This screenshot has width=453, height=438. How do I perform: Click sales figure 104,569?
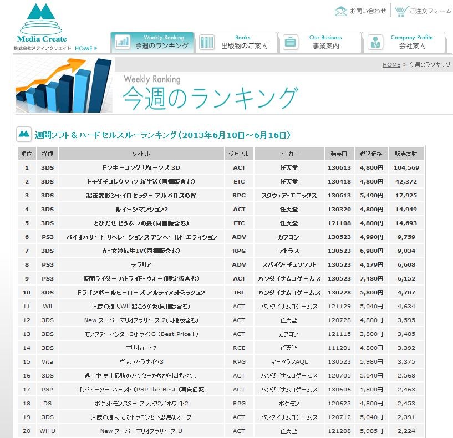(406, 167)
